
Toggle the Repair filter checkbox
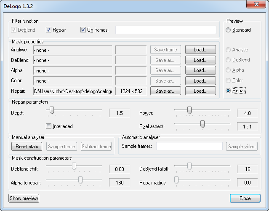pyautogui.click(x=49, y=30)
